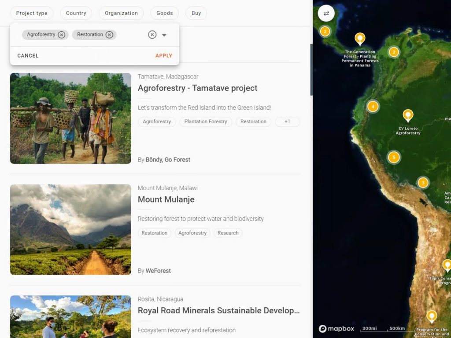
Task: Click the cluster marker showing 5 in Peru
Action: [393, 157]
